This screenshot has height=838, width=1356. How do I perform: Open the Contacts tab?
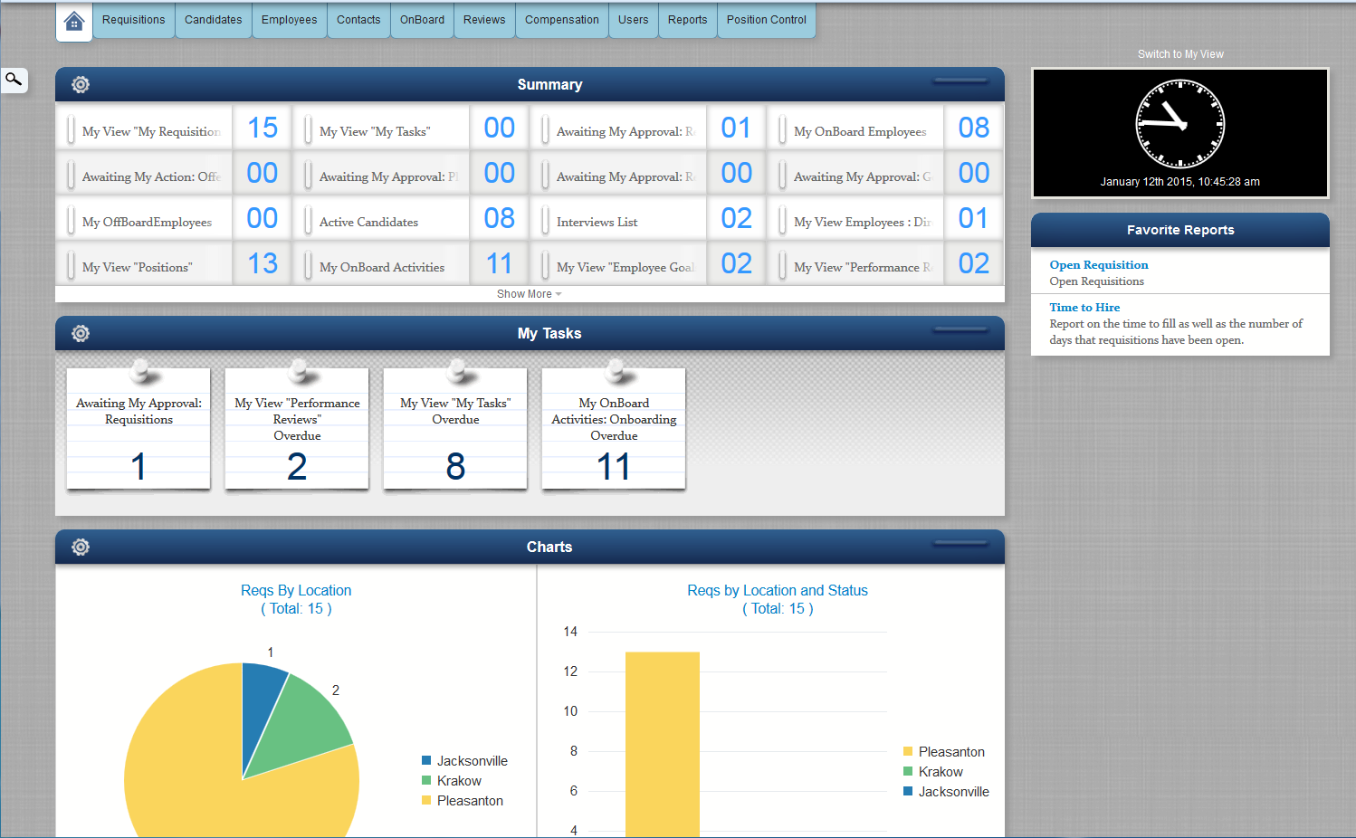point(358,20)
